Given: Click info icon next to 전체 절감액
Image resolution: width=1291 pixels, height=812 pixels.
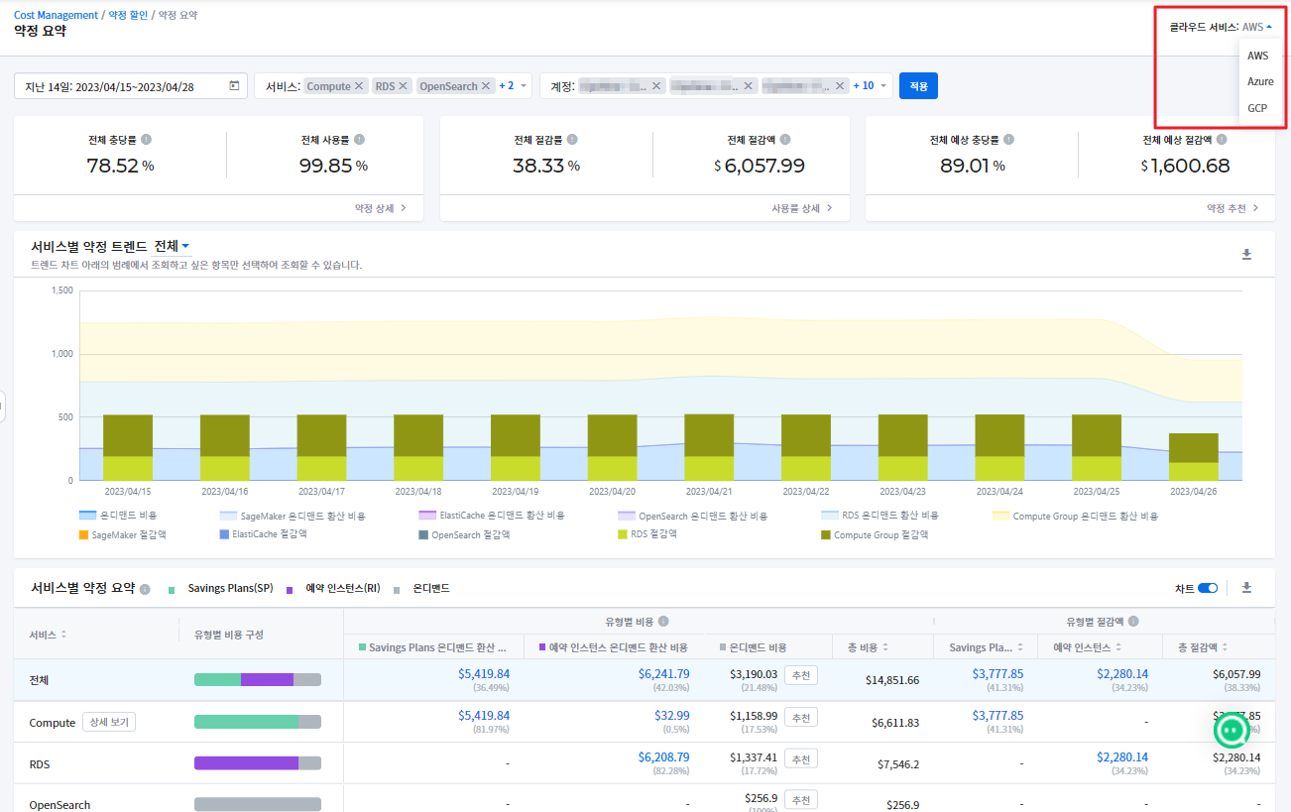Looking at the screenshot, I should pyautogui.click(x=785, y=140).
